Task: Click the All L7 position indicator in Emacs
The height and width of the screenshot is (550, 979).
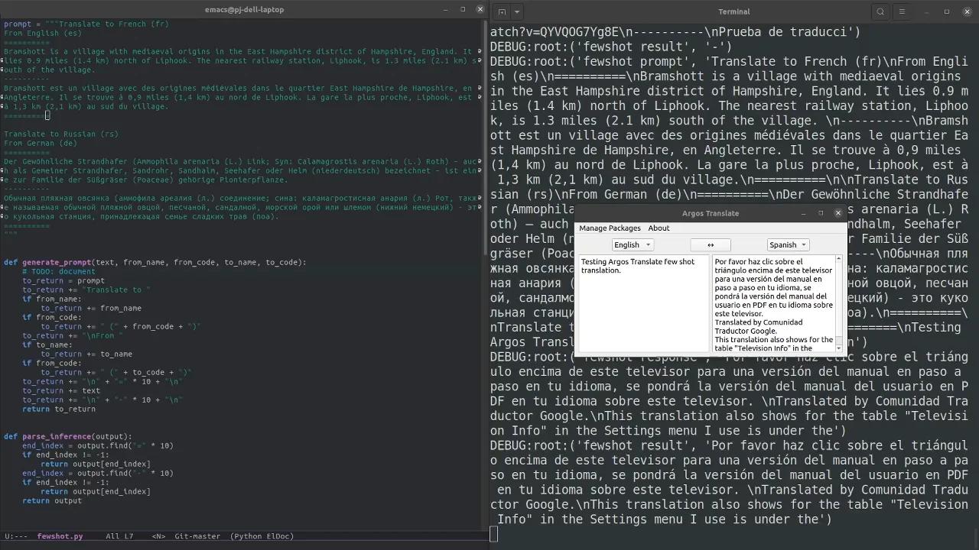Action: click(x=119, y=536)
